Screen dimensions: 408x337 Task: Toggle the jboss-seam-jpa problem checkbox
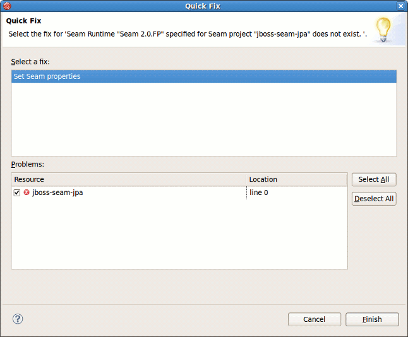[x=17, y=192]
